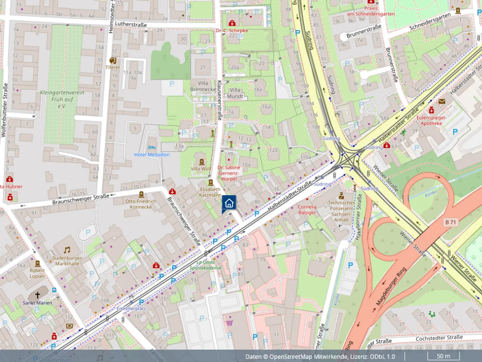Select the Sudenburger Markthalle music note icon
The height and width of the screenshot is (362, 482).
tap(67, 250)
